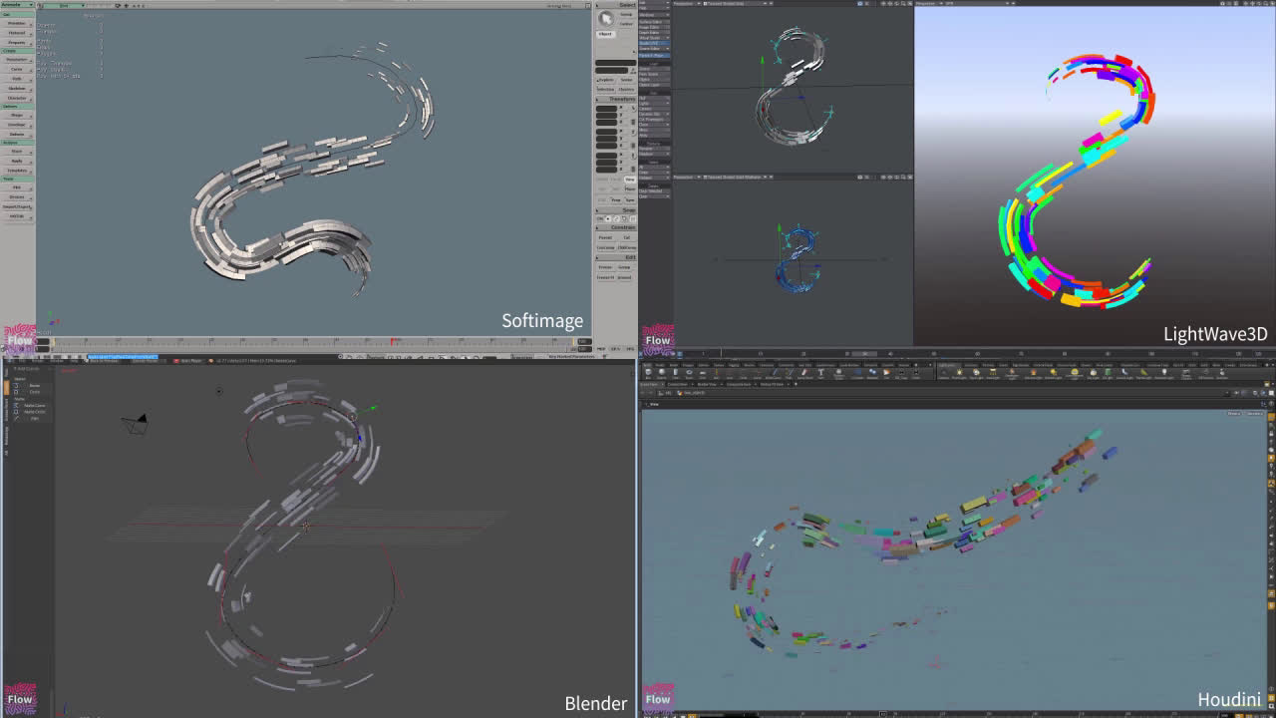The height and width of the screenshot is (718, 1276).
Task: Add a Point Light from Houdini's lights shelf
Action: tap(959, 374)
